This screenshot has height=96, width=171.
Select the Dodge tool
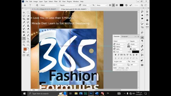click(x=24, y=35)
